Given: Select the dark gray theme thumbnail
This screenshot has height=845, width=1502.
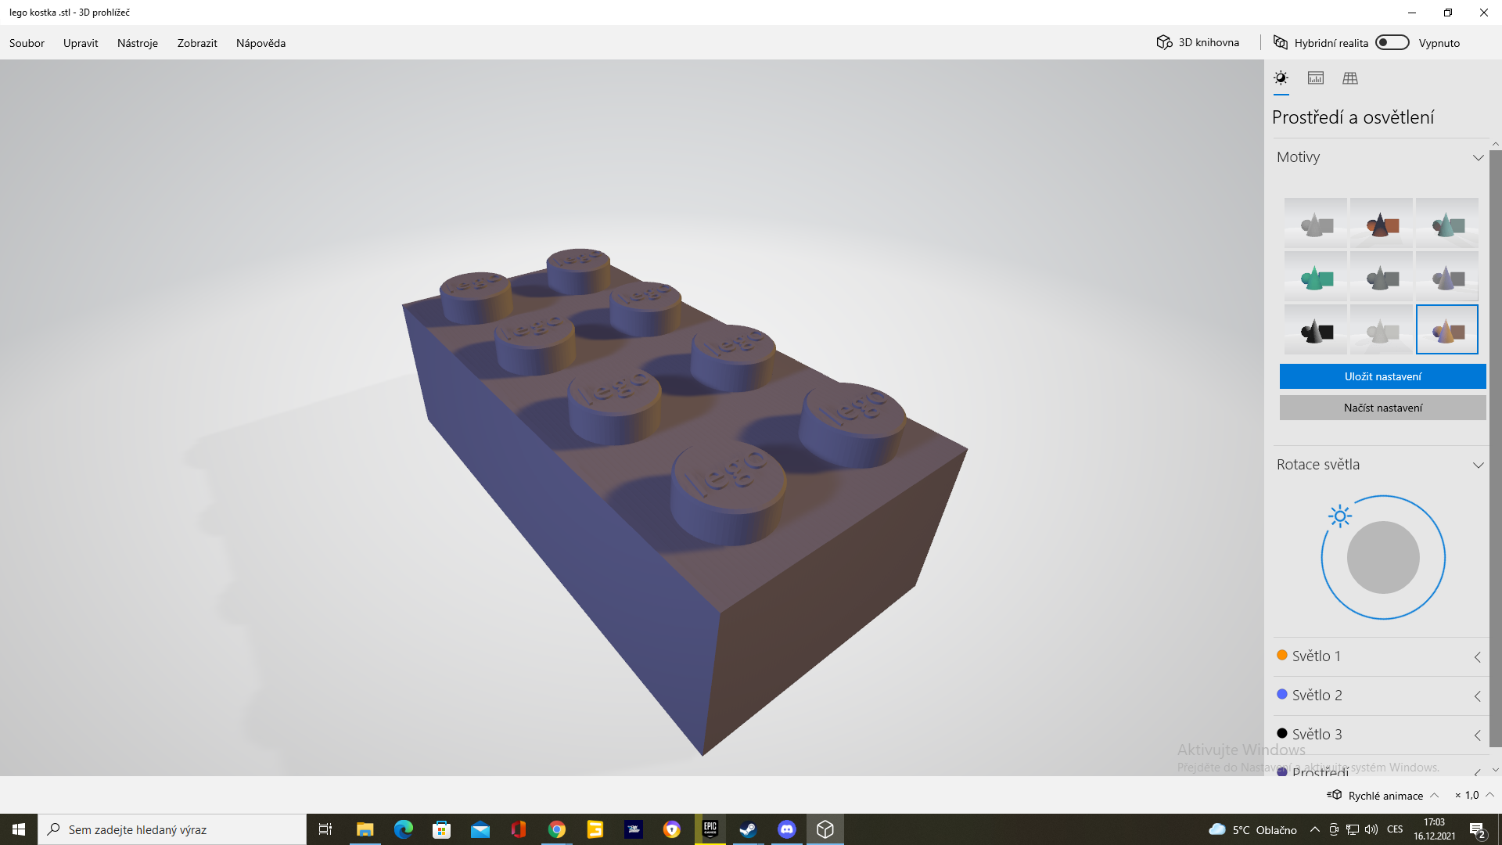Looking at the screenshot, I should tap(1382, 276).
